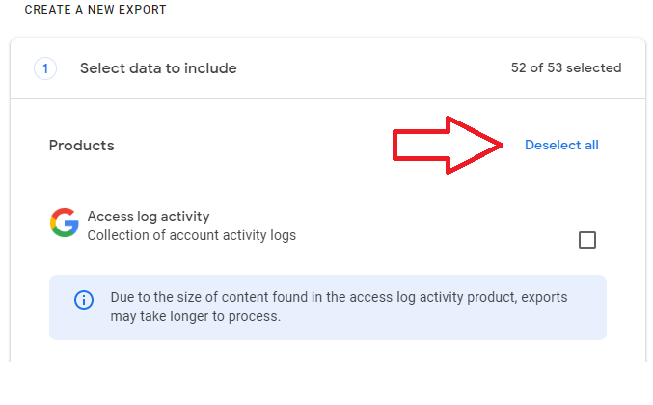This screenshot has height=405, width=653.
Task: Click the word activity in the product title
Action: (185, 216)
